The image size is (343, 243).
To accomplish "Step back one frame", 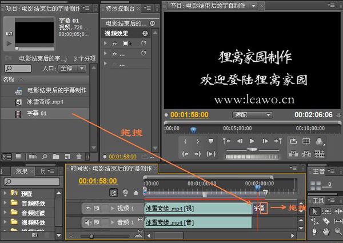I will pos(240,141).
